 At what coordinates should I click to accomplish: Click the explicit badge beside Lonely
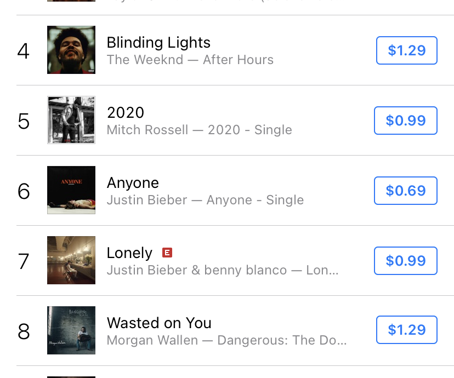pos(167,253)
